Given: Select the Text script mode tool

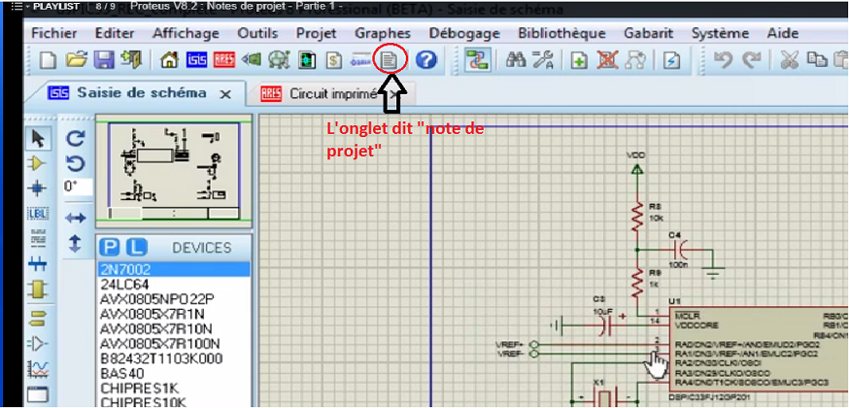Looking at the screenshot, I should (37, 239).
